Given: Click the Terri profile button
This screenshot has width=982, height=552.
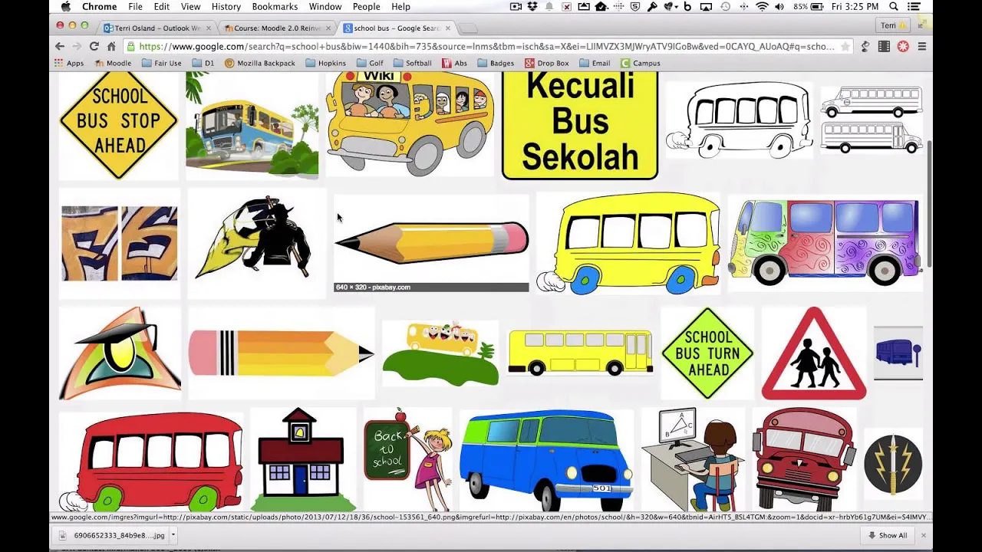Looking at the screenshot, I should tap(894, 25).
